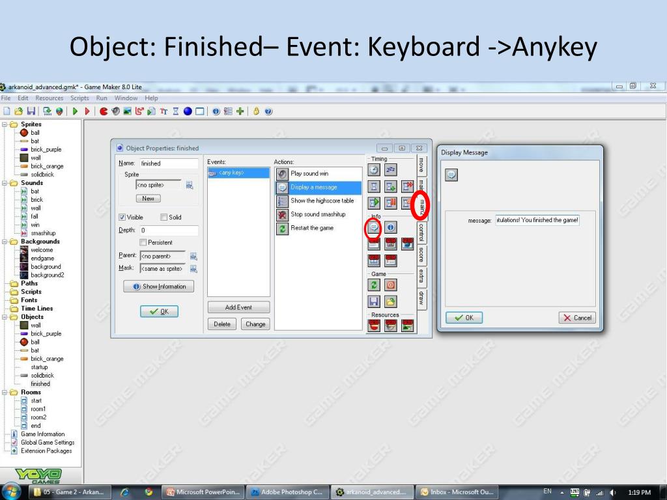The height and width of the screenshot is (500, 667).
Task: Switch to the draw actions tab
Action: point(421,298)
